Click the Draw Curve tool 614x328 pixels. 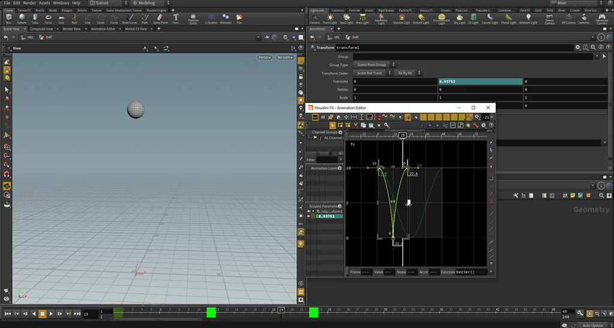click(x=130, y=19)
